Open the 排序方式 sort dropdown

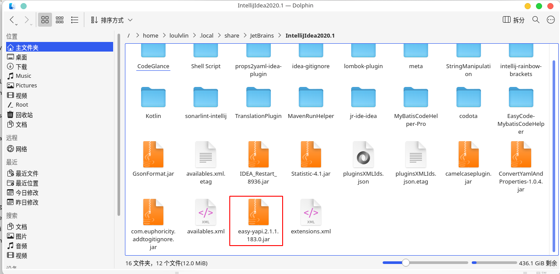coord(111,20)
